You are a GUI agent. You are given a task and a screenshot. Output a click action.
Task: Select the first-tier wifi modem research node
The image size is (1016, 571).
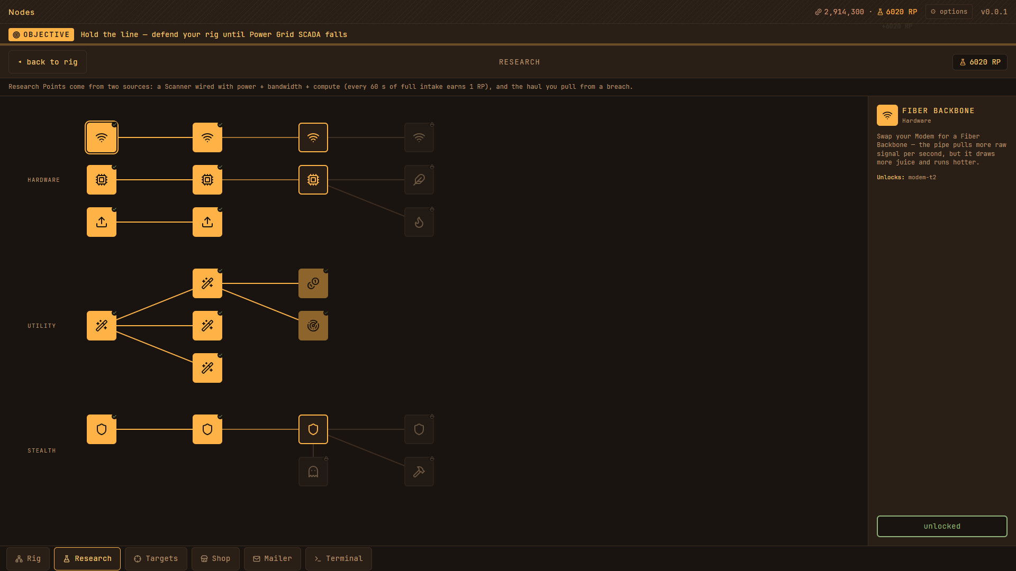[x=102, y=137]
